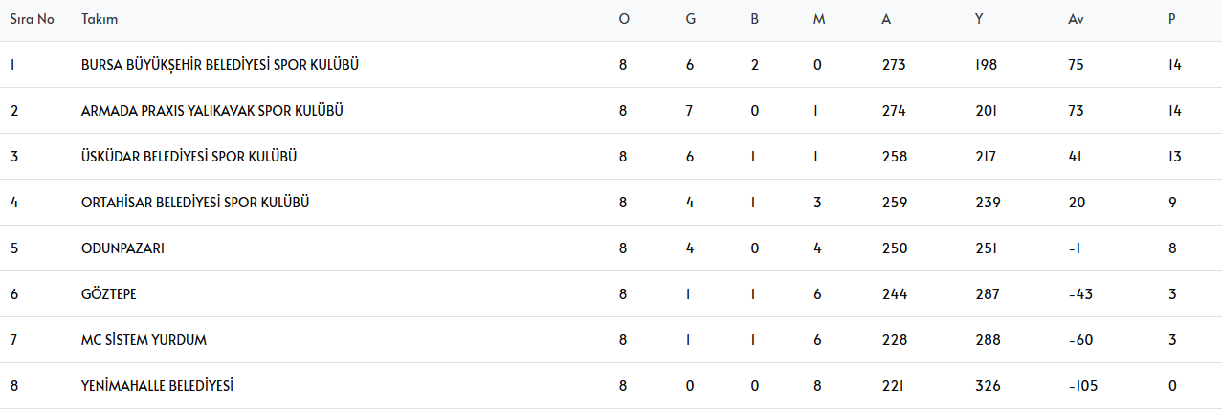Click the Takım column header
Viewport: 1222px width, 409px height.
100,20
